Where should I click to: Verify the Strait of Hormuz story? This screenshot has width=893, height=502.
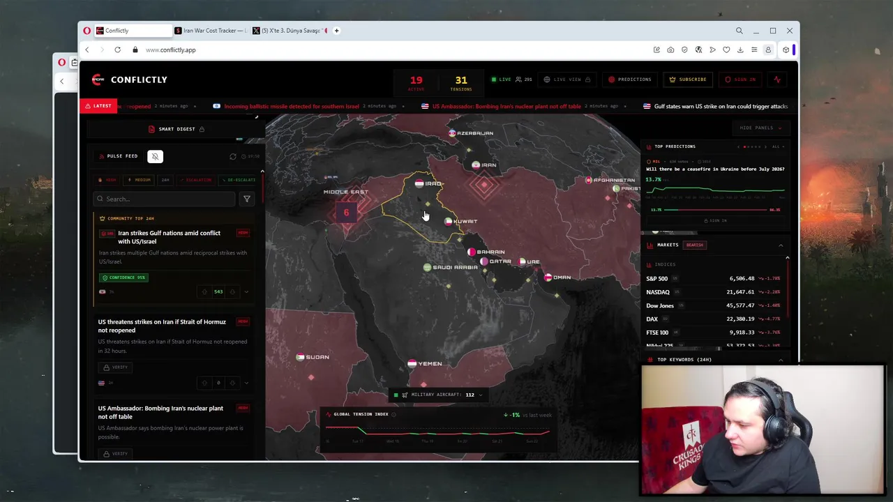coord(116,367)
